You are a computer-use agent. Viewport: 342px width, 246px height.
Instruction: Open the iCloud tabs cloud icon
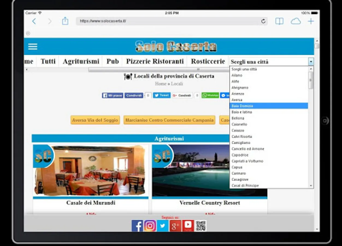click(296, 21)
